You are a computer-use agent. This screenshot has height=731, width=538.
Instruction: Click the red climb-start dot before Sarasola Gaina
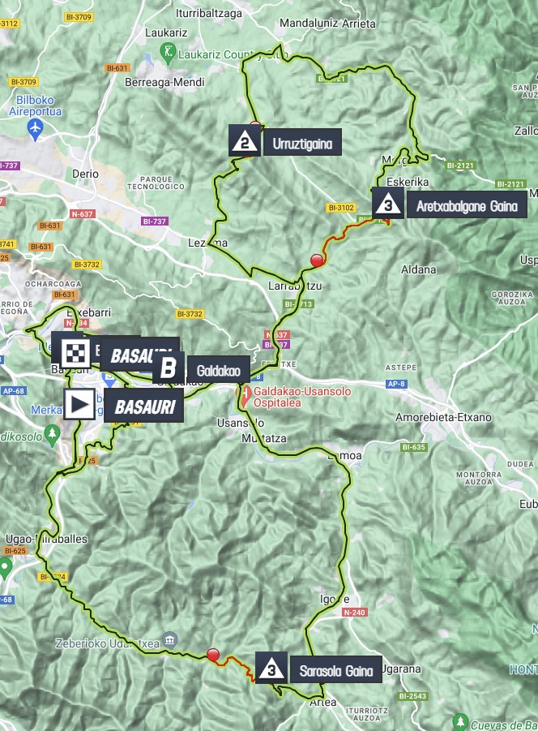coord(212,655)
